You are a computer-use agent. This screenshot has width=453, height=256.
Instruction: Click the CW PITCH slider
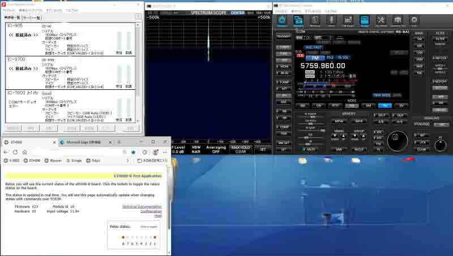tap(310, 124)
